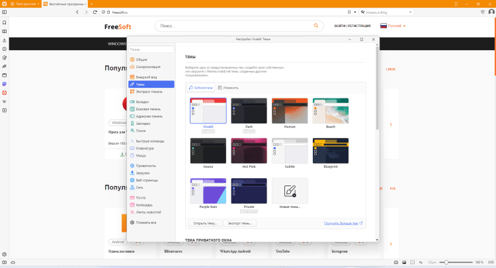Select Вкладки in the settings sidebar
This screenshot has width=496, height=268.
(151, 102)
